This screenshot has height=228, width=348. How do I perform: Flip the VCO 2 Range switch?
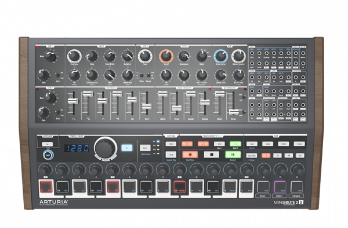(x=148, y=75)
